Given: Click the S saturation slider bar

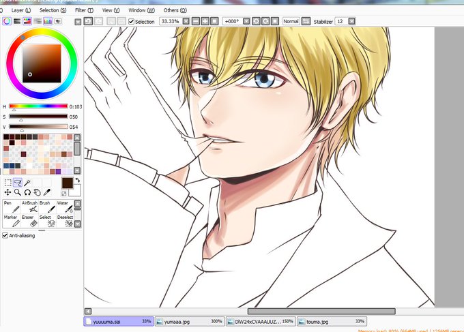Looking at the screenshot, I should pyautogui.click(x=38, y=116).
